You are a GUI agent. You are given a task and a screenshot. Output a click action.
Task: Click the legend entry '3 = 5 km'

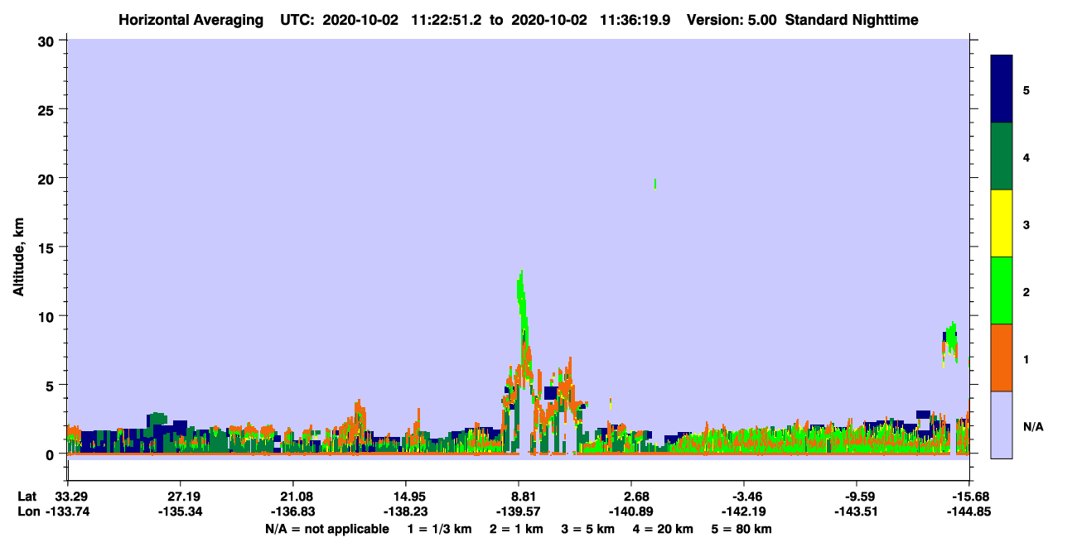tap(588, 529)
